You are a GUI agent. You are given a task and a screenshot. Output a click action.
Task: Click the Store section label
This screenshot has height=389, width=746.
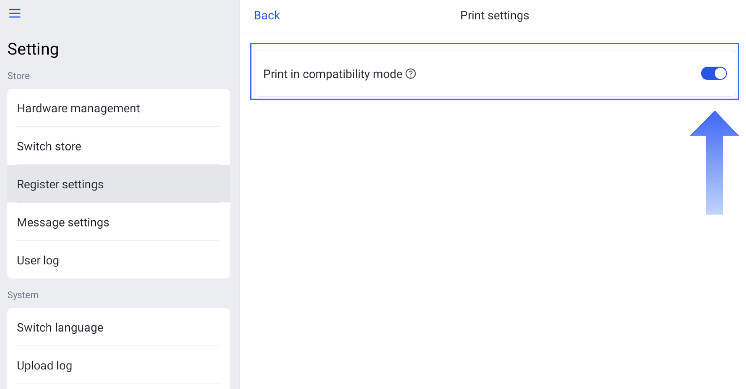tap(18, 76)
